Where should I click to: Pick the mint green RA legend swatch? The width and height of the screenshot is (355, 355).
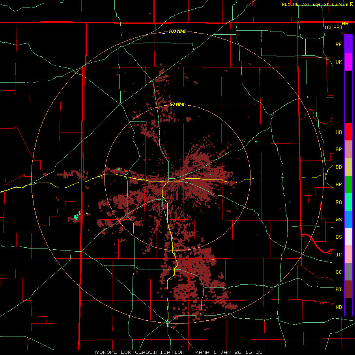click(x=348, y=202)
